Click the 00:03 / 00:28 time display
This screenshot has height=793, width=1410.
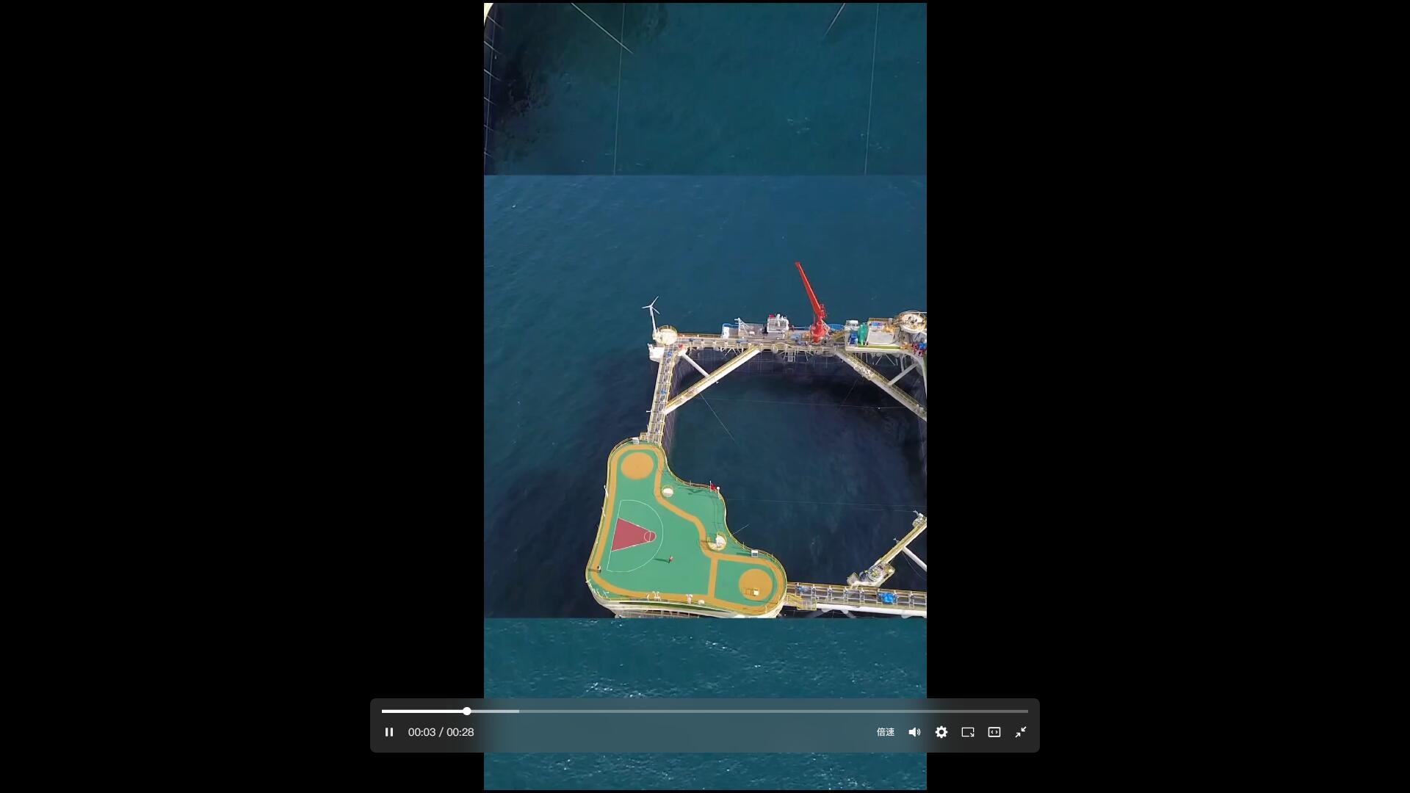[440, 732]
